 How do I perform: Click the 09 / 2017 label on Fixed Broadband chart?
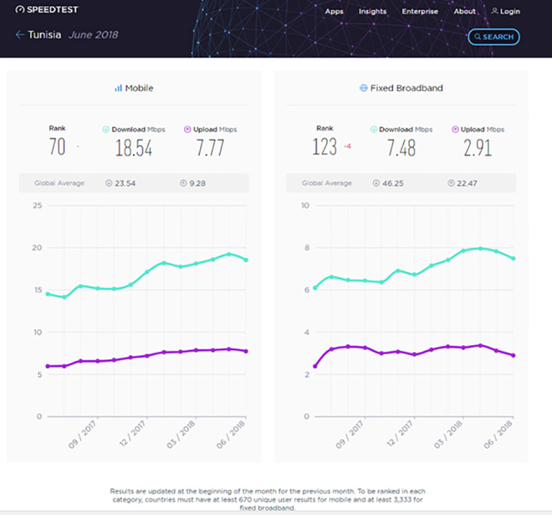click(350, 435)
